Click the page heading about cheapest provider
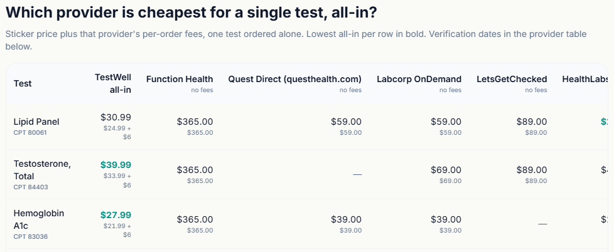 click(191, 13)
